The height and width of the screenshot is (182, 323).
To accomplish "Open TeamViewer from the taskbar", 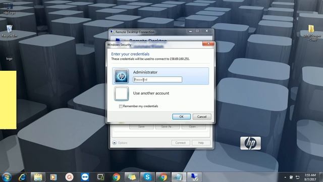I will [x=85, y=177].
